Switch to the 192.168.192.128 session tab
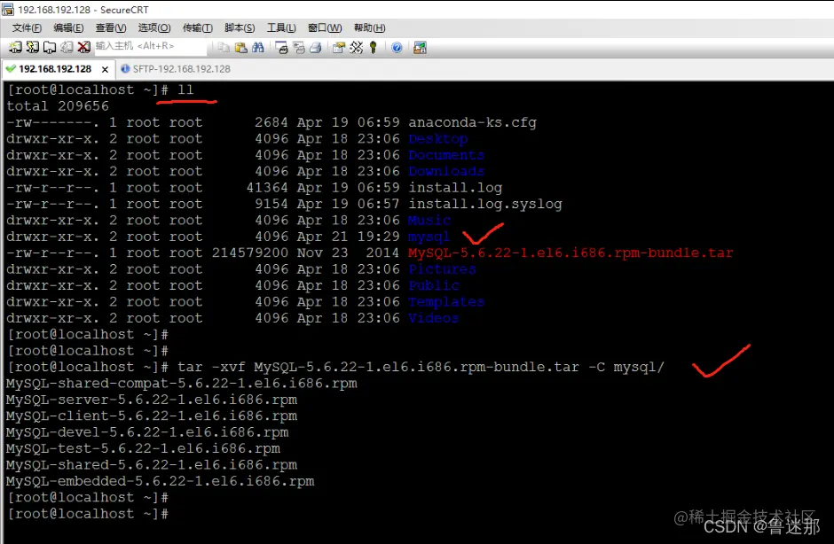Image resolution: width=834 pixels, height=544 pixels. click(55, 69)
